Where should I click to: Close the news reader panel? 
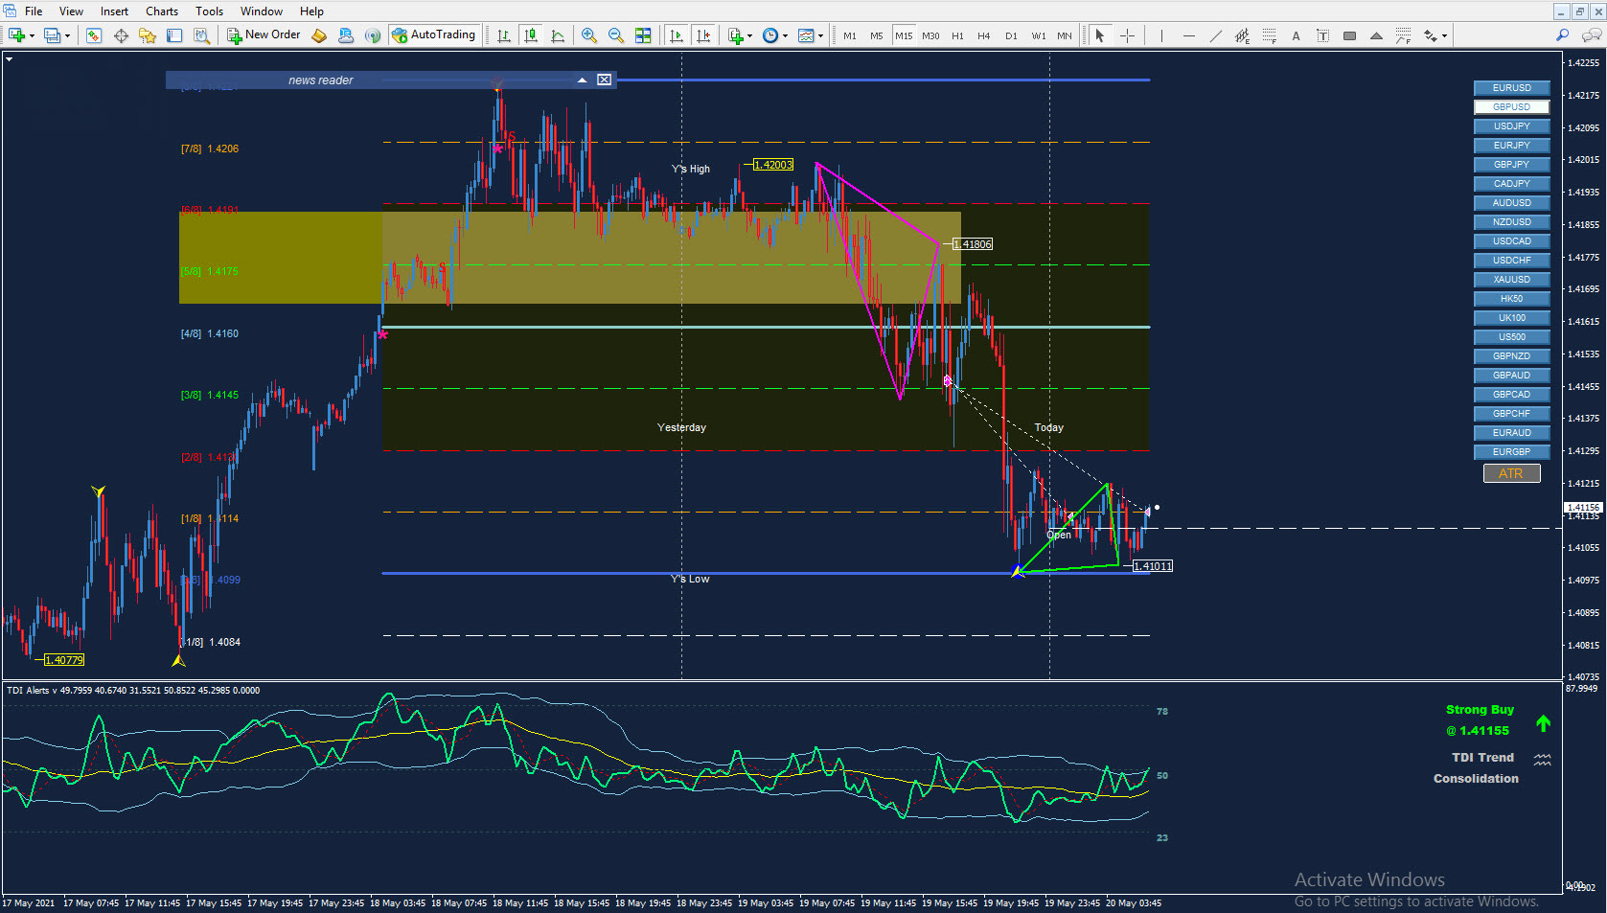604,80
